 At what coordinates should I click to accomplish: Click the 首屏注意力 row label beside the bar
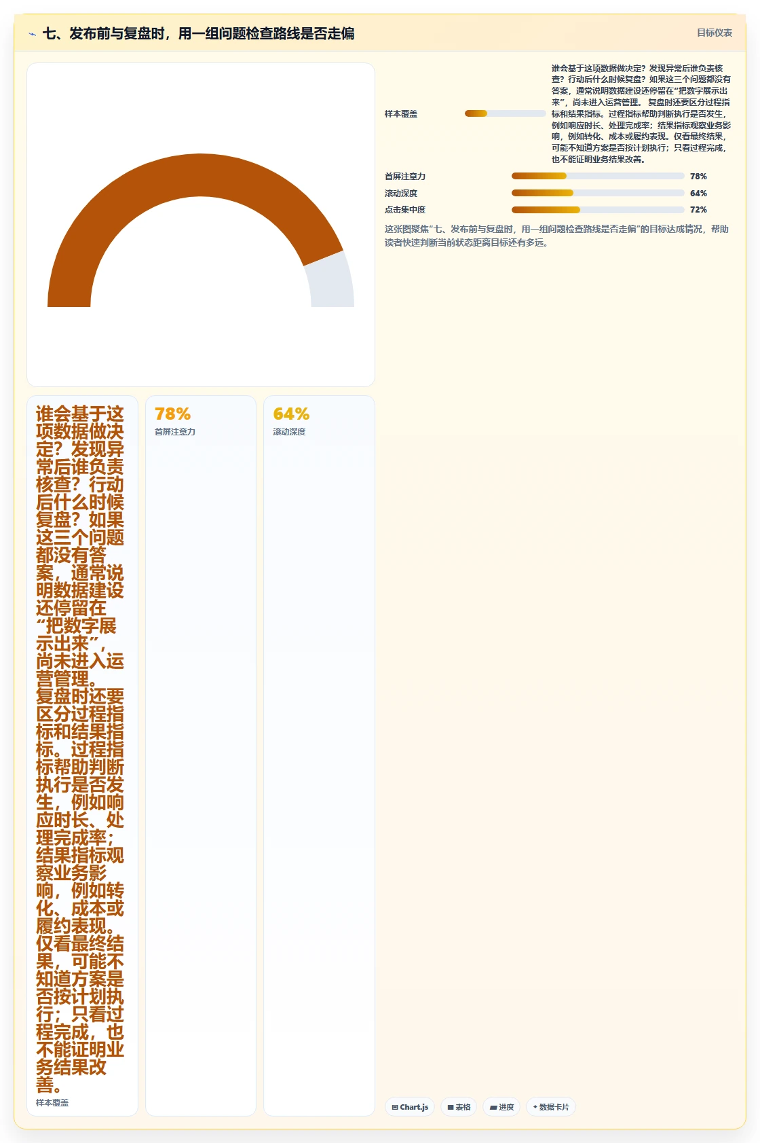[405, 176]
